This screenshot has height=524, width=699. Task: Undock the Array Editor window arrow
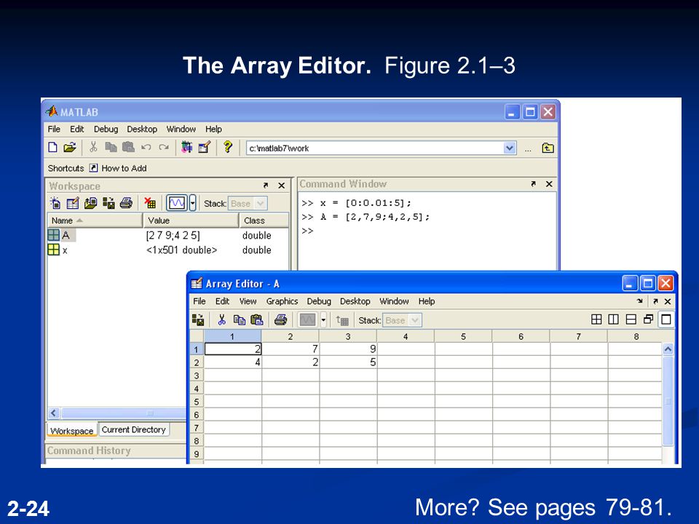coord(655,301)
